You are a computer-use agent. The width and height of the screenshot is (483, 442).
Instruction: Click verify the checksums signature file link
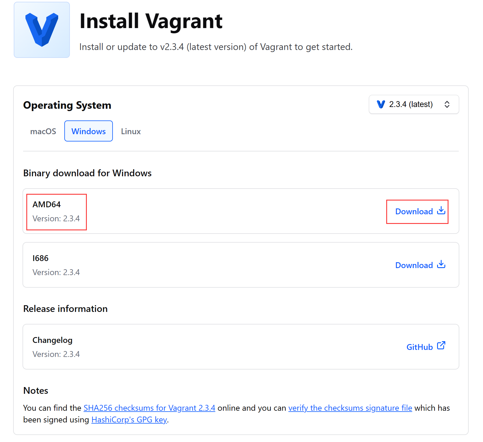(x=350, y=408)
